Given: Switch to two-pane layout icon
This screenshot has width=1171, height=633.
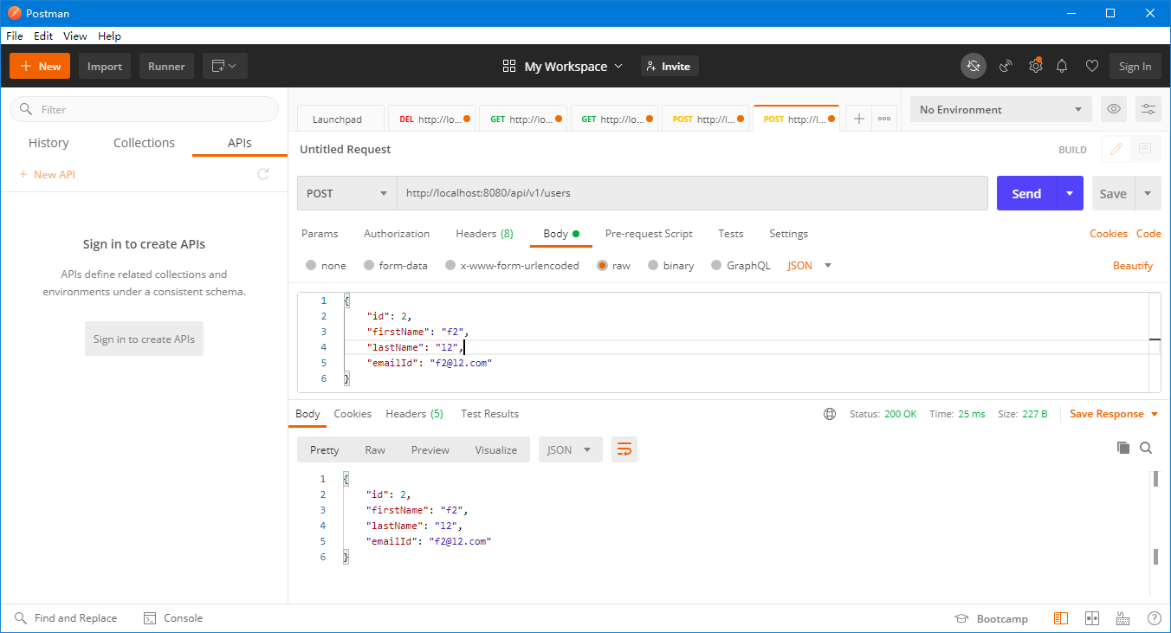Looking at the screenshot, I should (1092, 618).
